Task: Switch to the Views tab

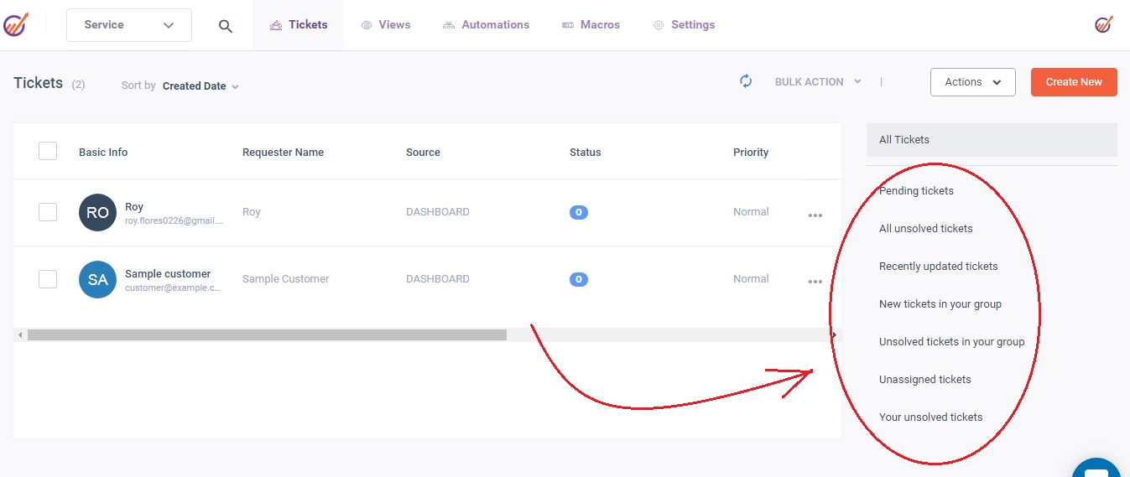Action: 386,25
